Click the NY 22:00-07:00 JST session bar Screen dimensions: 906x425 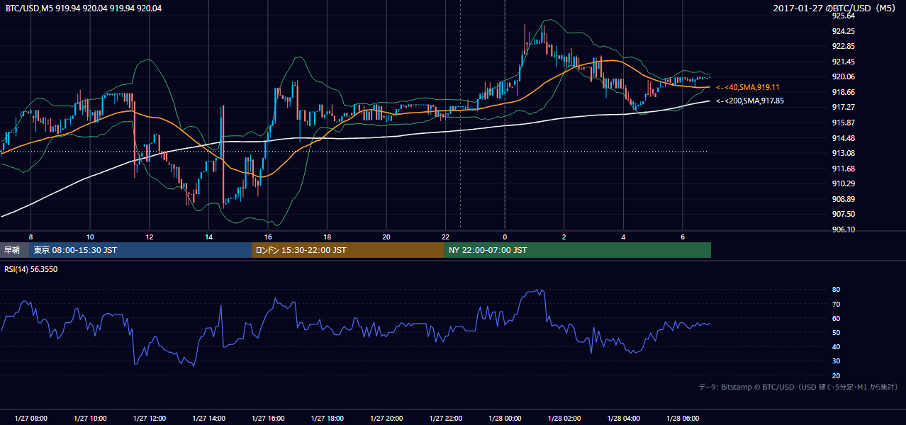(x=577, y=250)
